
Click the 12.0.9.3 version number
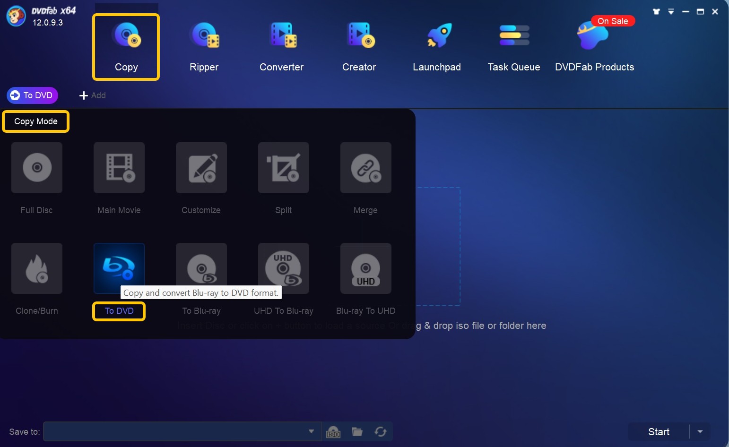coord(47,23)
